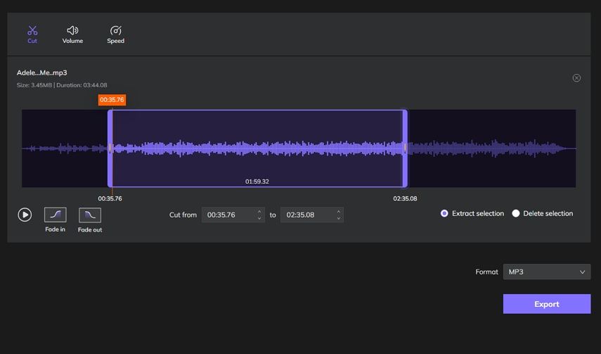This screenshot has height=354, width=601.
Task: Click the size and duration info text
Action: [x=62, y=85]
